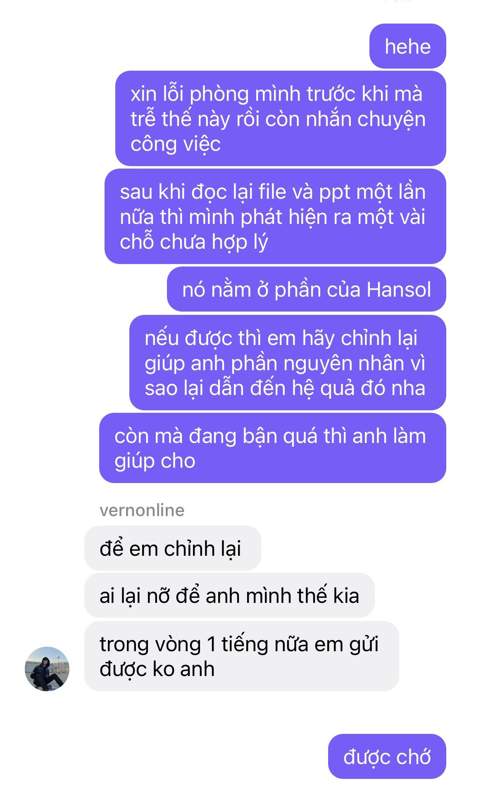Click the words 'công việc' in the apology message
The width and height of the screenshot is (500, 788).
pyautogui.click(x=176, y=144)
